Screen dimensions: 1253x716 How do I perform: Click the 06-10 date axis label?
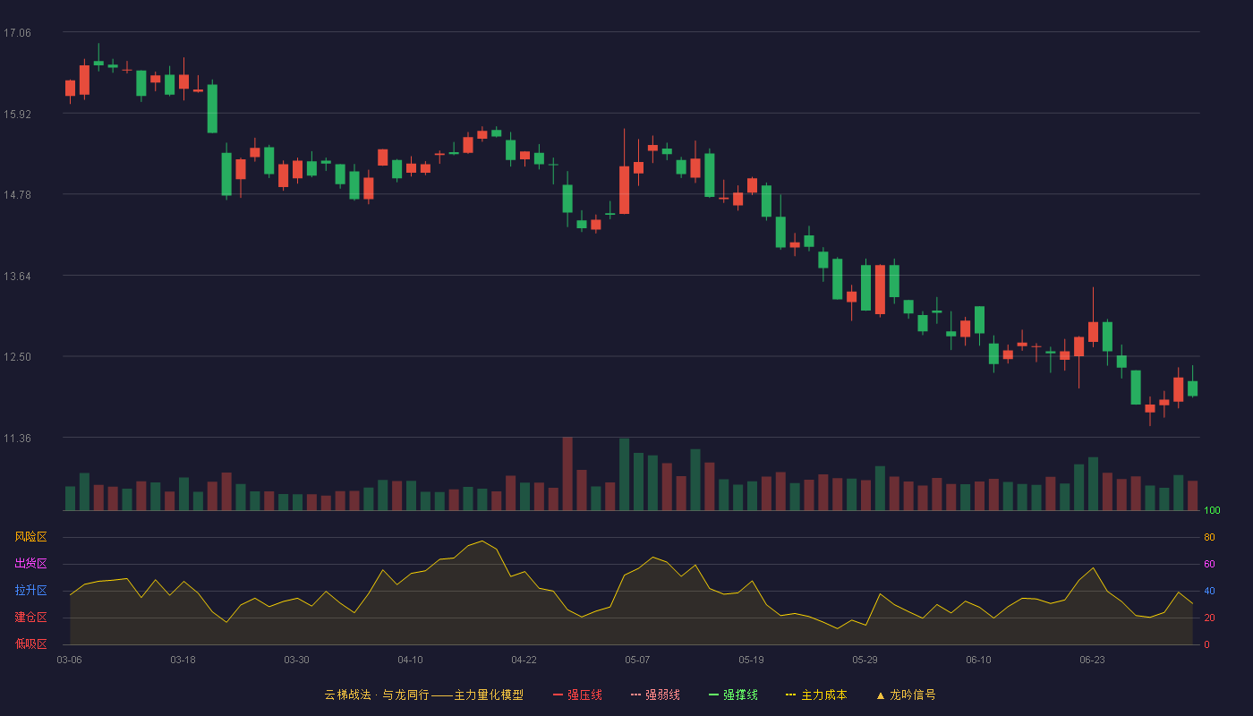[978, 660]
